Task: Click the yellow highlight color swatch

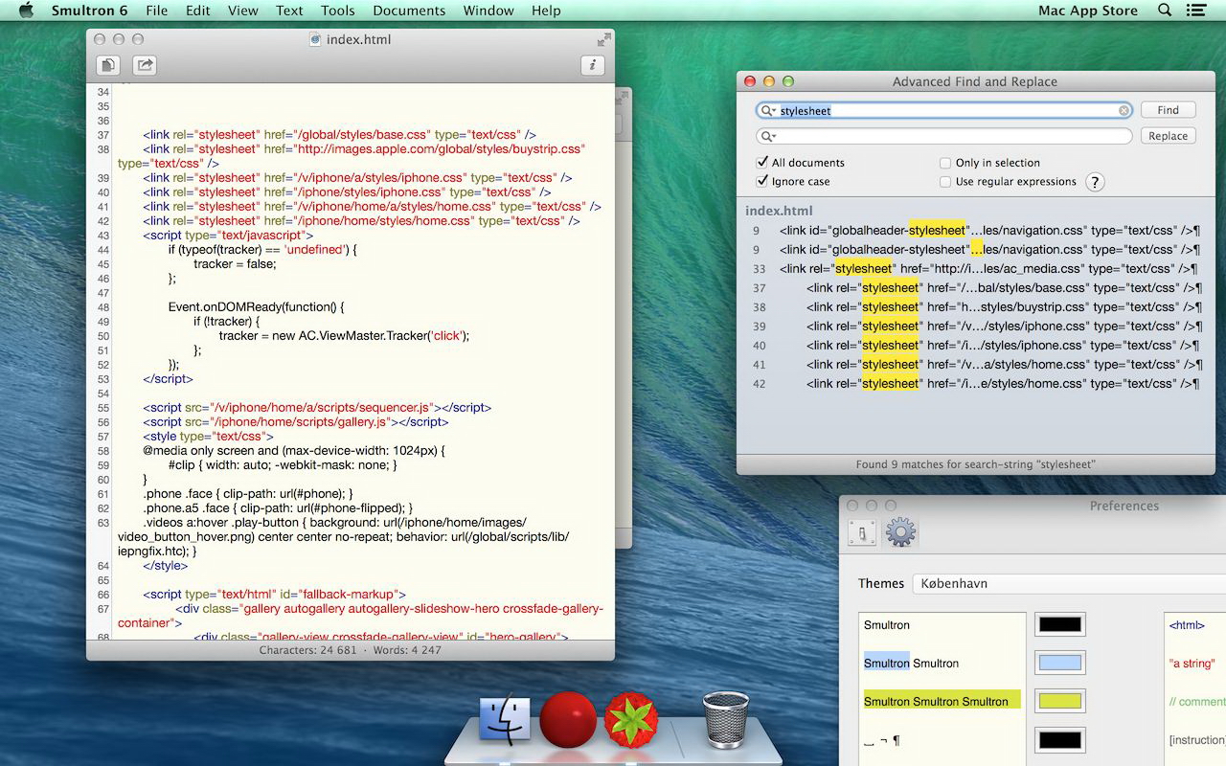Action: pyautogui.click(x=1059, y=701)
